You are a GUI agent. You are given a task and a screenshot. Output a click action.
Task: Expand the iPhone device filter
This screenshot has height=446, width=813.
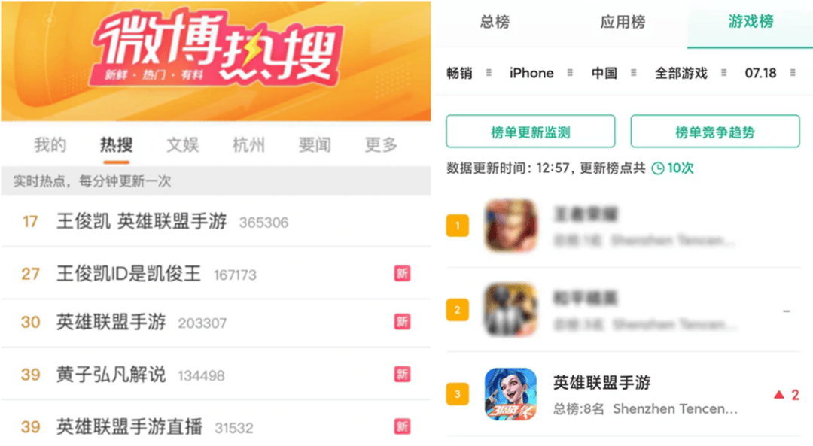[540, 73]
